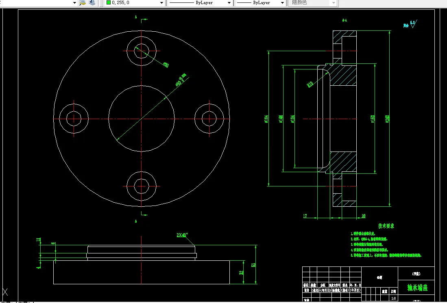Select the 2X45° chamfer annotation
Image resolution: width=447 pixels, height=303 pixels.
point(182,235)
